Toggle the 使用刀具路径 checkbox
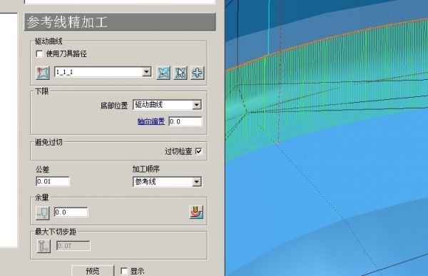Image resolution: width=428 pixels, height=276 pixels. 39,53
